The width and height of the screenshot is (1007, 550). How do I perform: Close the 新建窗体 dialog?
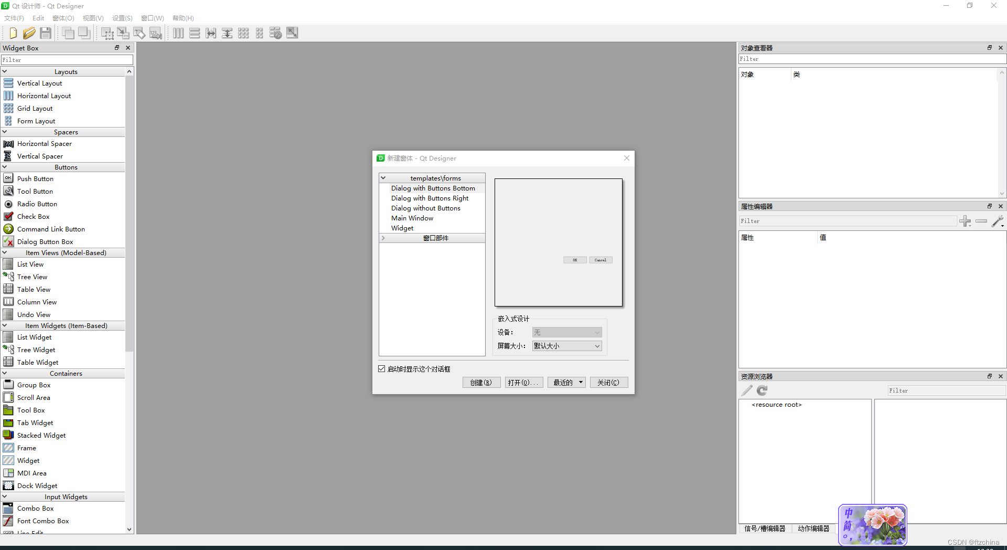626,158
